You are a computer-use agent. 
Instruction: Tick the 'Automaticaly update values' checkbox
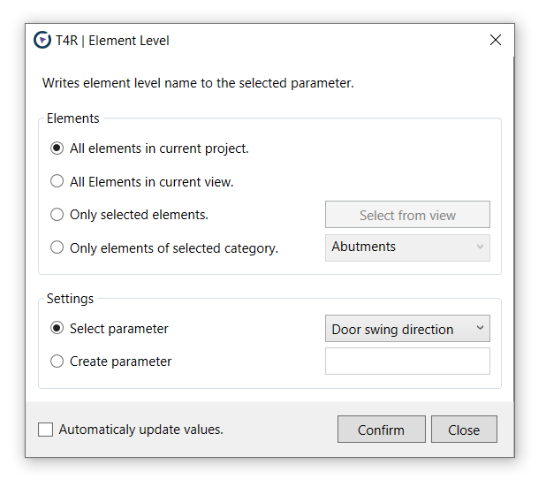click(45, 430)
